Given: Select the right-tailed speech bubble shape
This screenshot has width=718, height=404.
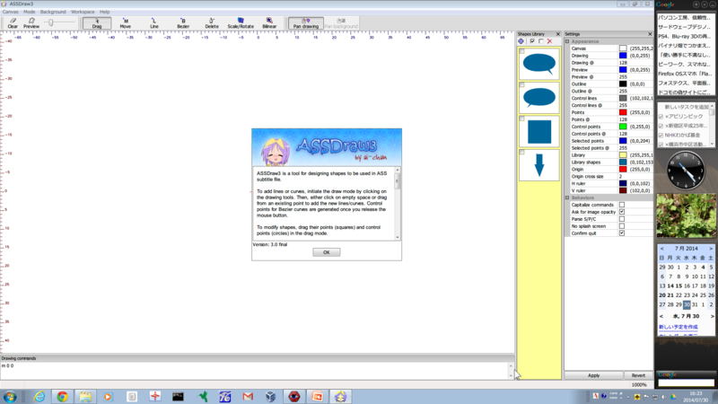Looking at the screenshot, I should point(539,64).
